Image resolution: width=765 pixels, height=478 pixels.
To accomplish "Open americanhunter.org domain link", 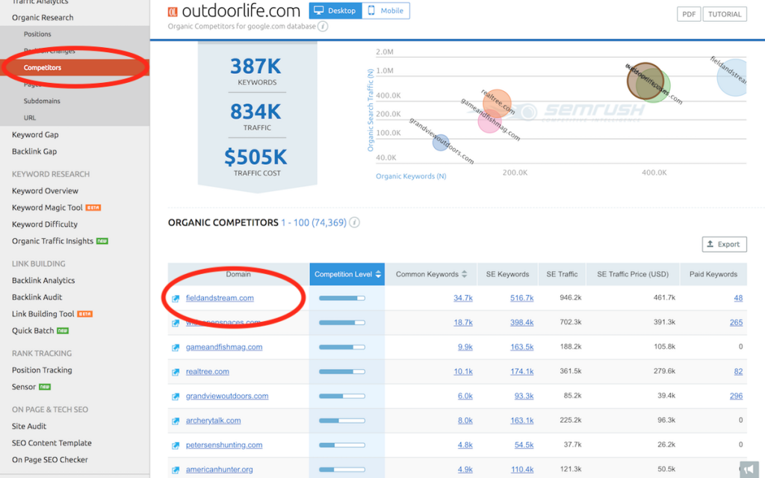I will 219,470.
